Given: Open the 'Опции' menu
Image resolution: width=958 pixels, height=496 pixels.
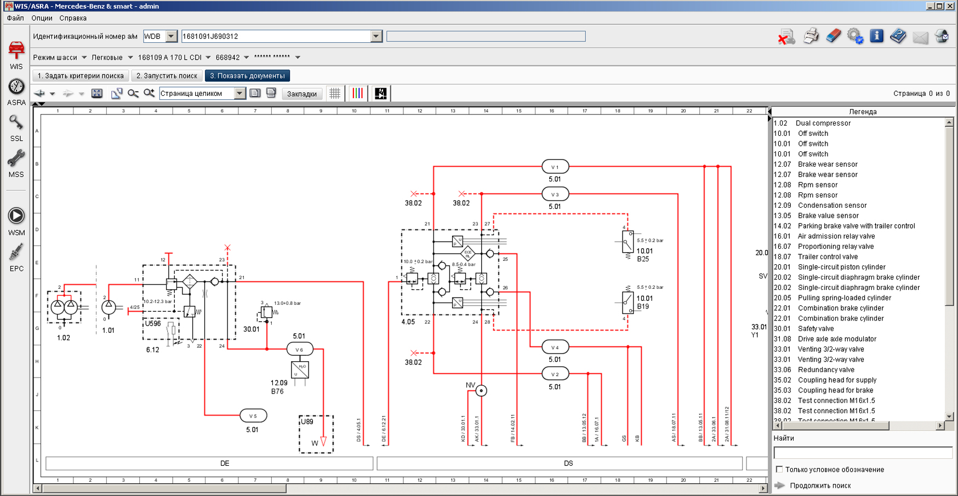Looking at the screenshot, I should pos(42,18).
